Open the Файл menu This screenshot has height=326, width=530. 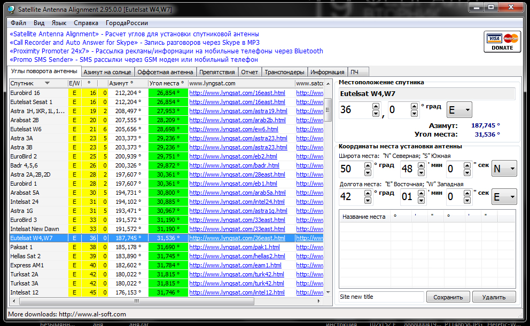click(18, 23)
